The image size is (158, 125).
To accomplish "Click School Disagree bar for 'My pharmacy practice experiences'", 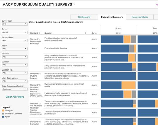I will (x=128, y=85).
